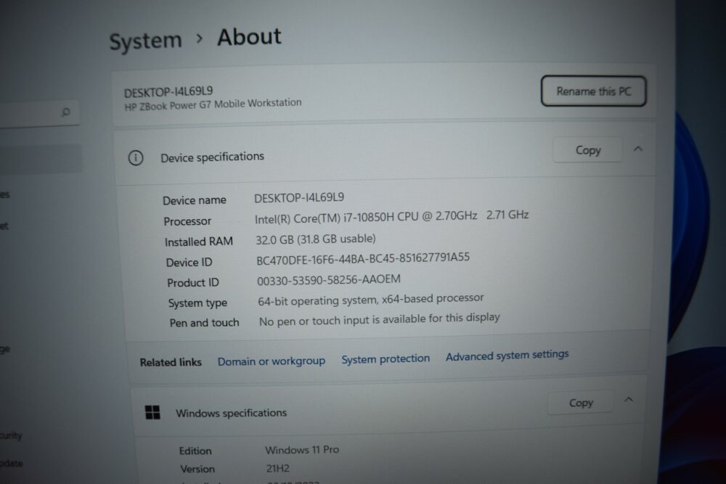Click the Version value 21H2
Screen dimensions: 726x484
tap(278, 468)
